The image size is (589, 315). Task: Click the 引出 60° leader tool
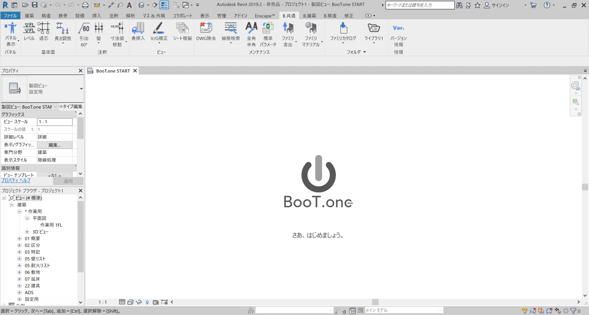coord(84,34)
